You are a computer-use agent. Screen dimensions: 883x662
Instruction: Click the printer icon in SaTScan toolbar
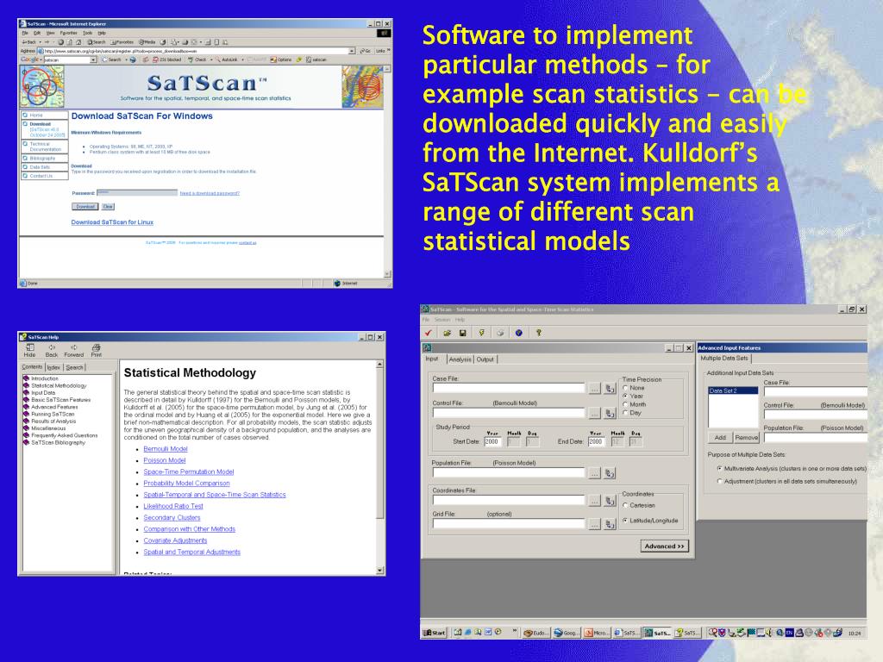(500, 333)
